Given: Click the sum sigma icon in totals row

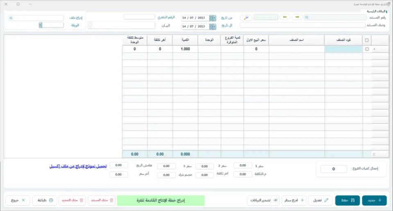Looking at the screenshot, I should [x=374, y=154].
